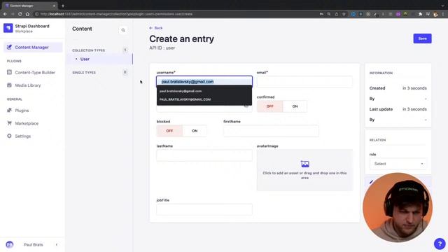Open Content Manager in sidebar
Image resolution: width=448 pixels, height=252 pixels.
33,47
